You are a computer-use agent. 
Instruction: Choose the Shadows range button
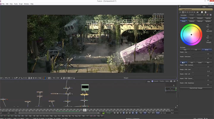point(192,21)
